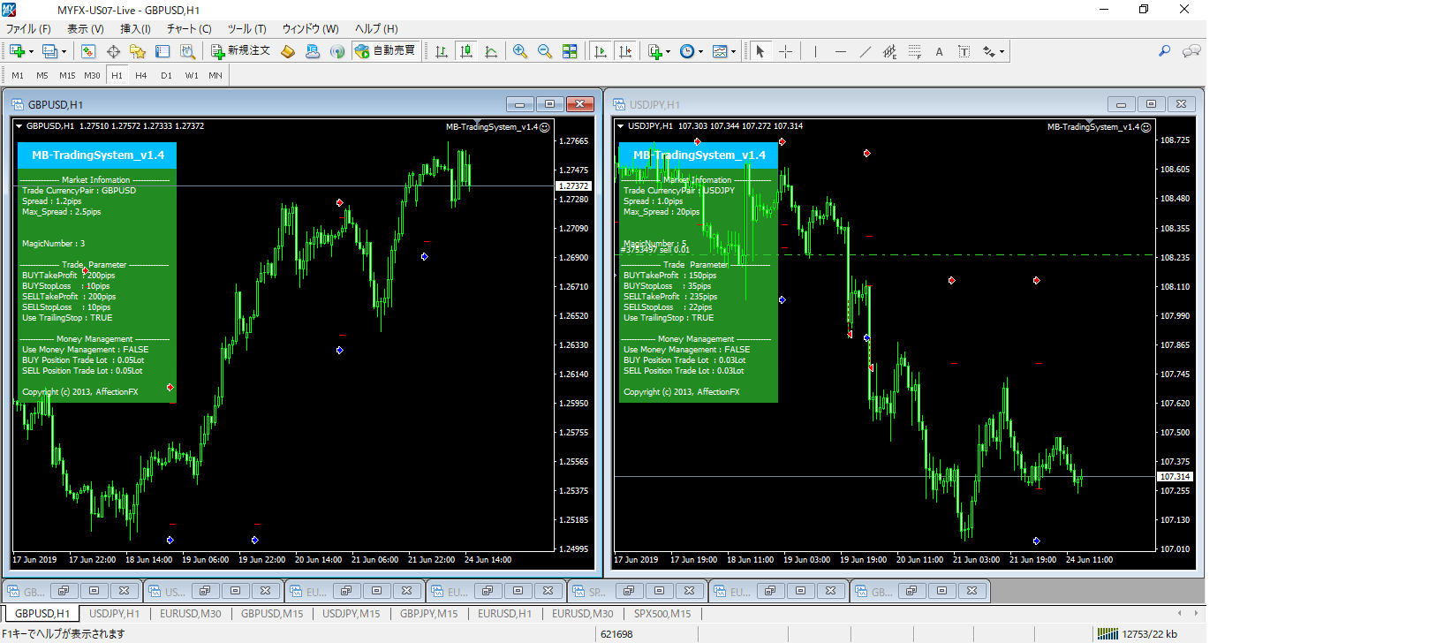Toggle the Terminal panel icon
This screenshot has height=643, width=1429.
point(163,51)
